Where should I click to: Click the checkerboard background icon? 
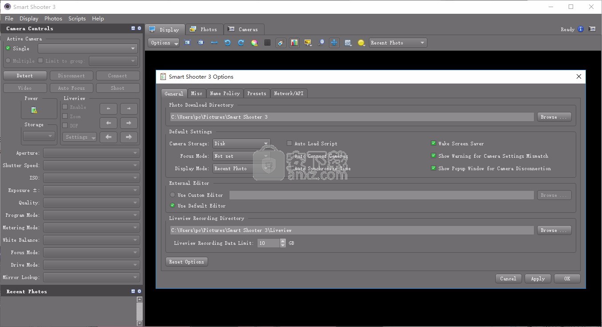click(348, 43)
